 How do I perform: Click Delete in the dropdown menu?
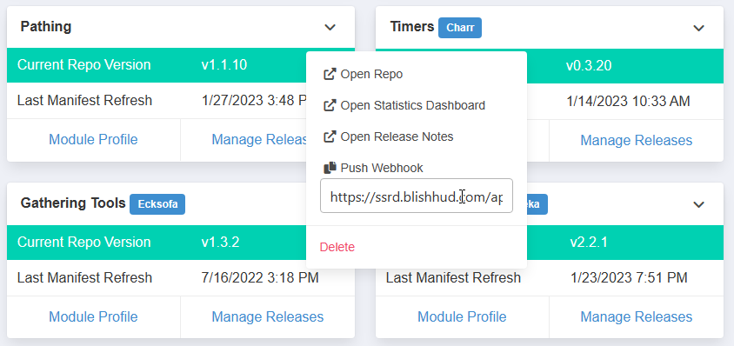(337, 247)
